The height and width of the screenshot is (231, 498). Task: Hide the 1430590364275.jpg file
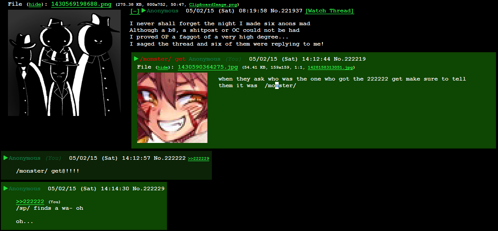click(163, 67)
